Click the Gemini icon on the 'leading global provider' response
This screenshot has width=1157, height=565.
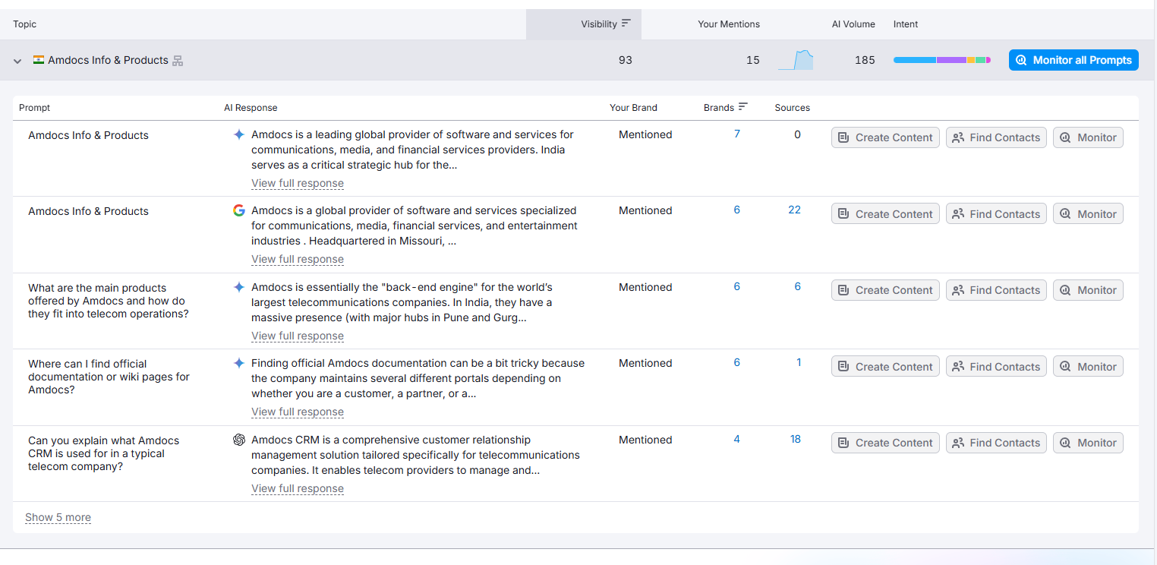pos(239,134)
